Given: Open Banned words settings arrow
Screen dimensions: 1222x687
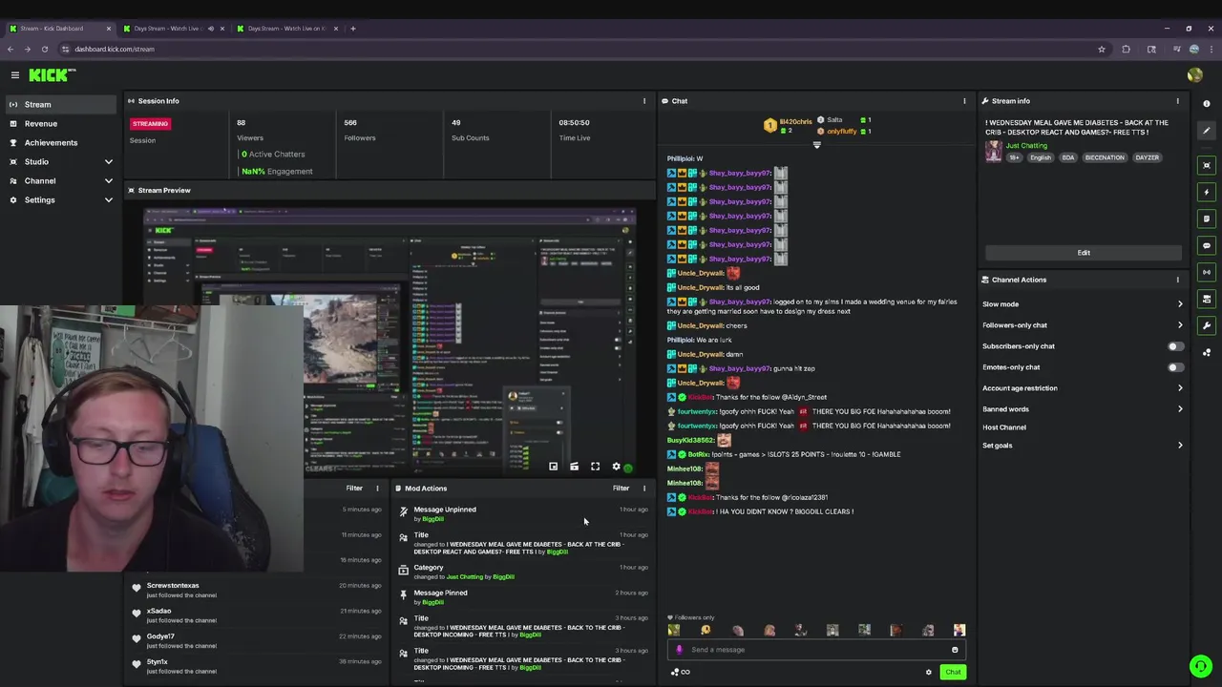Looking at the screenshot, I should click(1180, 409).
